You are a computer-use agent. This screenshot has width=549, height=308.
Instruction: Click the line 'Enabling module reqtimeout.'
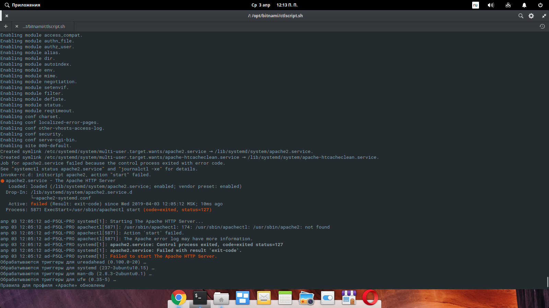click(x=37, y=111)
